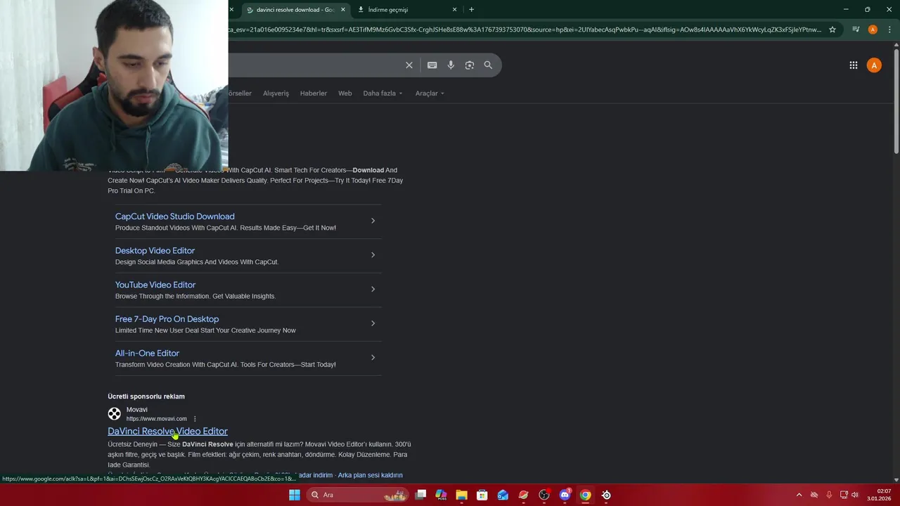Image resolution: width=900 pixels, height=506 pixels.
Task: Open the All-in-One Editor chevron
Action: click(373, 358)
